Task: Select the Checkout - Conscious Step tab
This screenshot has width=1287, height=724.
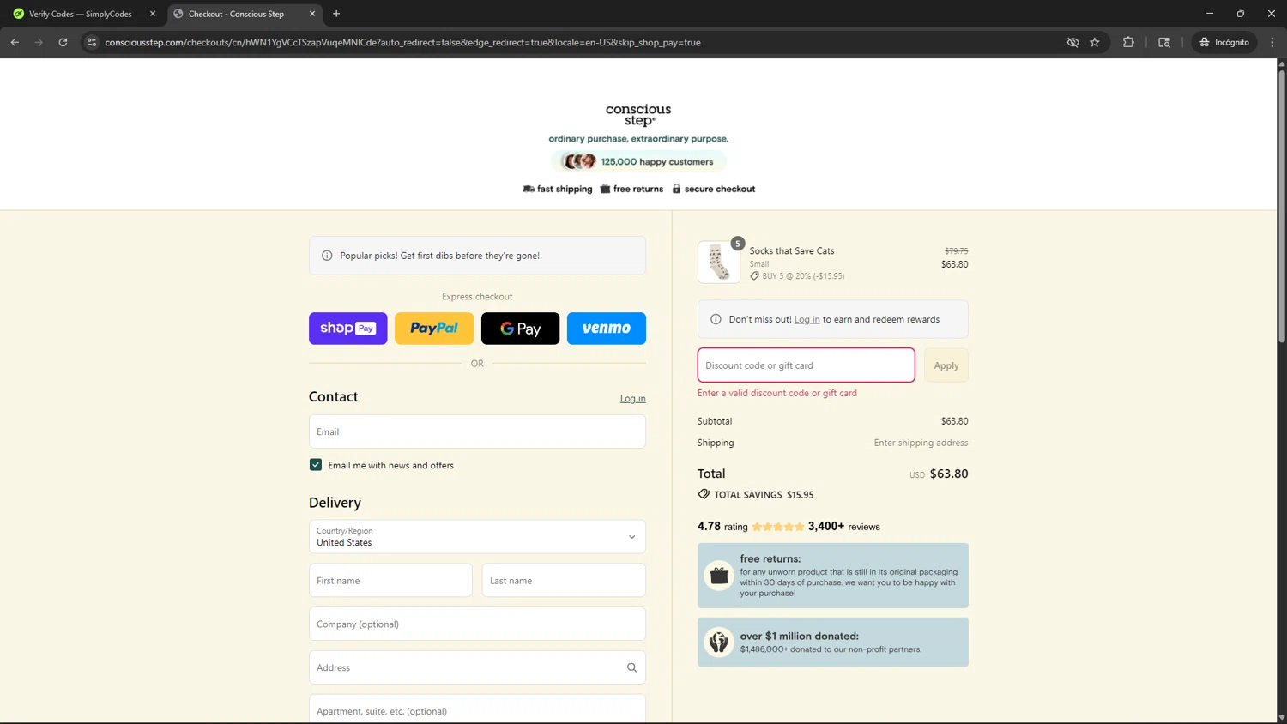Action: [237, 14]
